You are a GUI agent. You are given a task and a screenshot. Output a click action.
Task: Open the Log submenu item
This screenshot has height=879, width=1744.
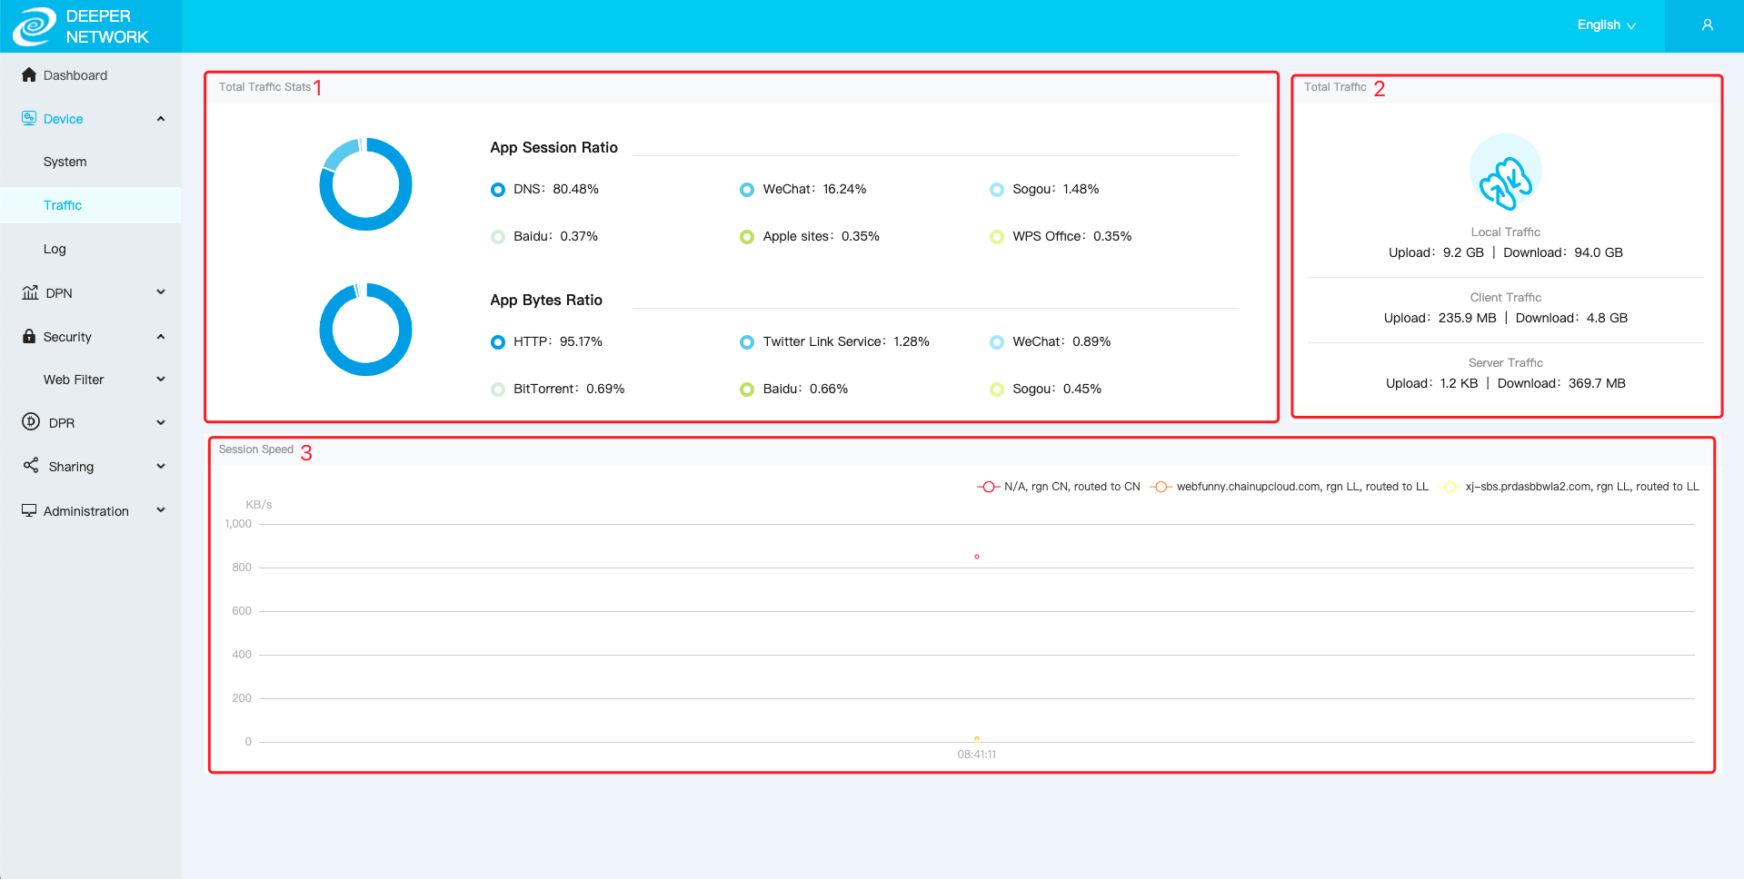pos(55,249)
